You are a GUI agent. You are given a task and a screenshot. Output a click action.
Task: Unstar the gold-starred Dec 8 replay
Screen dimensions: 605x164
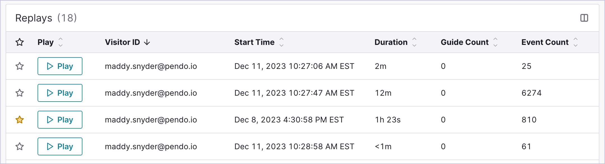[x=20, y=120]
